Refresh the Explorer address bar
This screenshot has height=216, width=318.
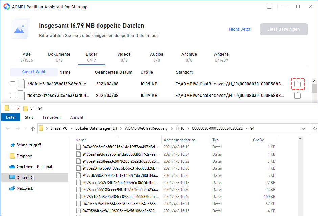(x=315, y=129)
